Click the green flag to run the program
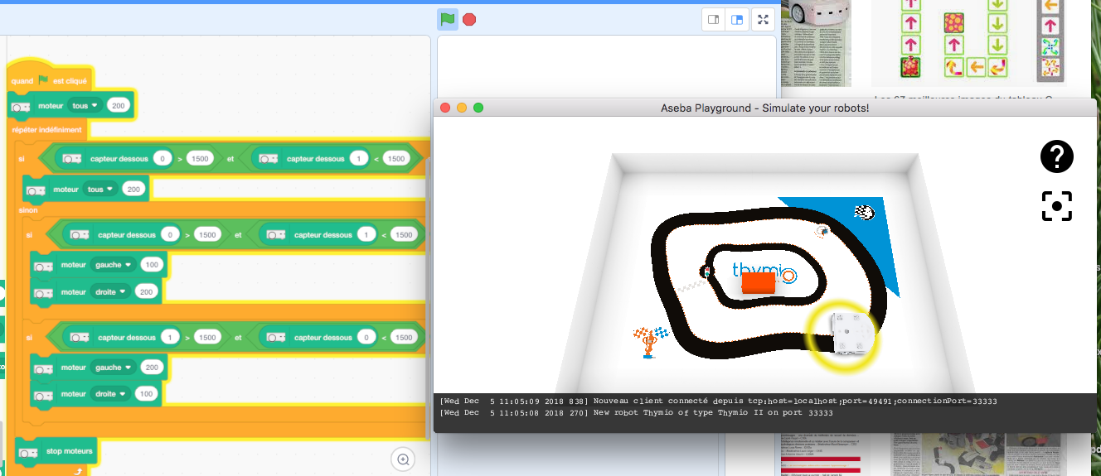Viewport: 1101px width, 476px height. [447, 19]
